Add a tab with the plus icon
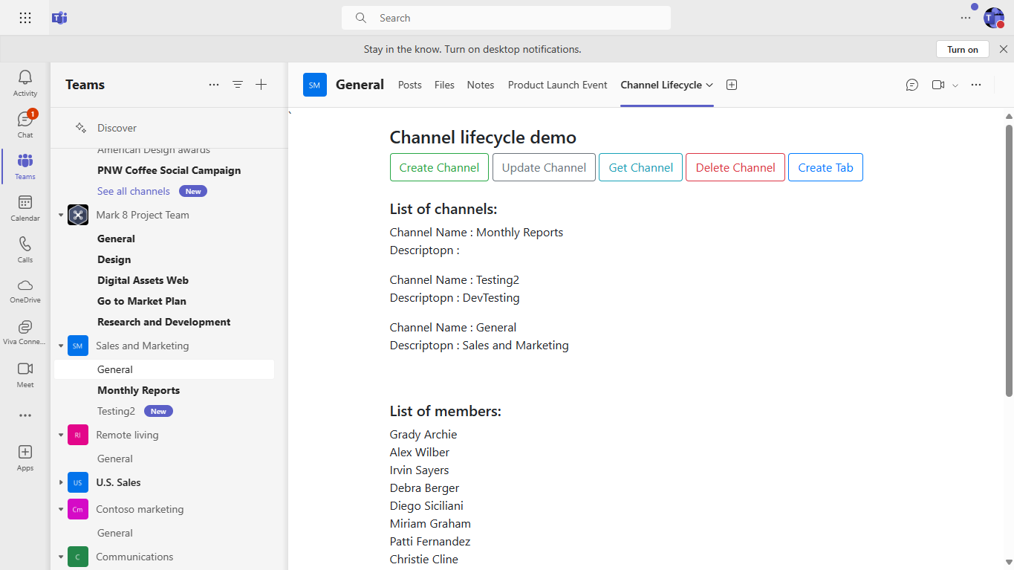 (732, 85)
